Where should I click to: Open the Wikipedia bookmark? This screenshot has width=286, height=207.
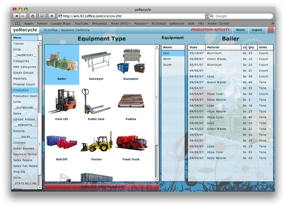pos(99,23)
